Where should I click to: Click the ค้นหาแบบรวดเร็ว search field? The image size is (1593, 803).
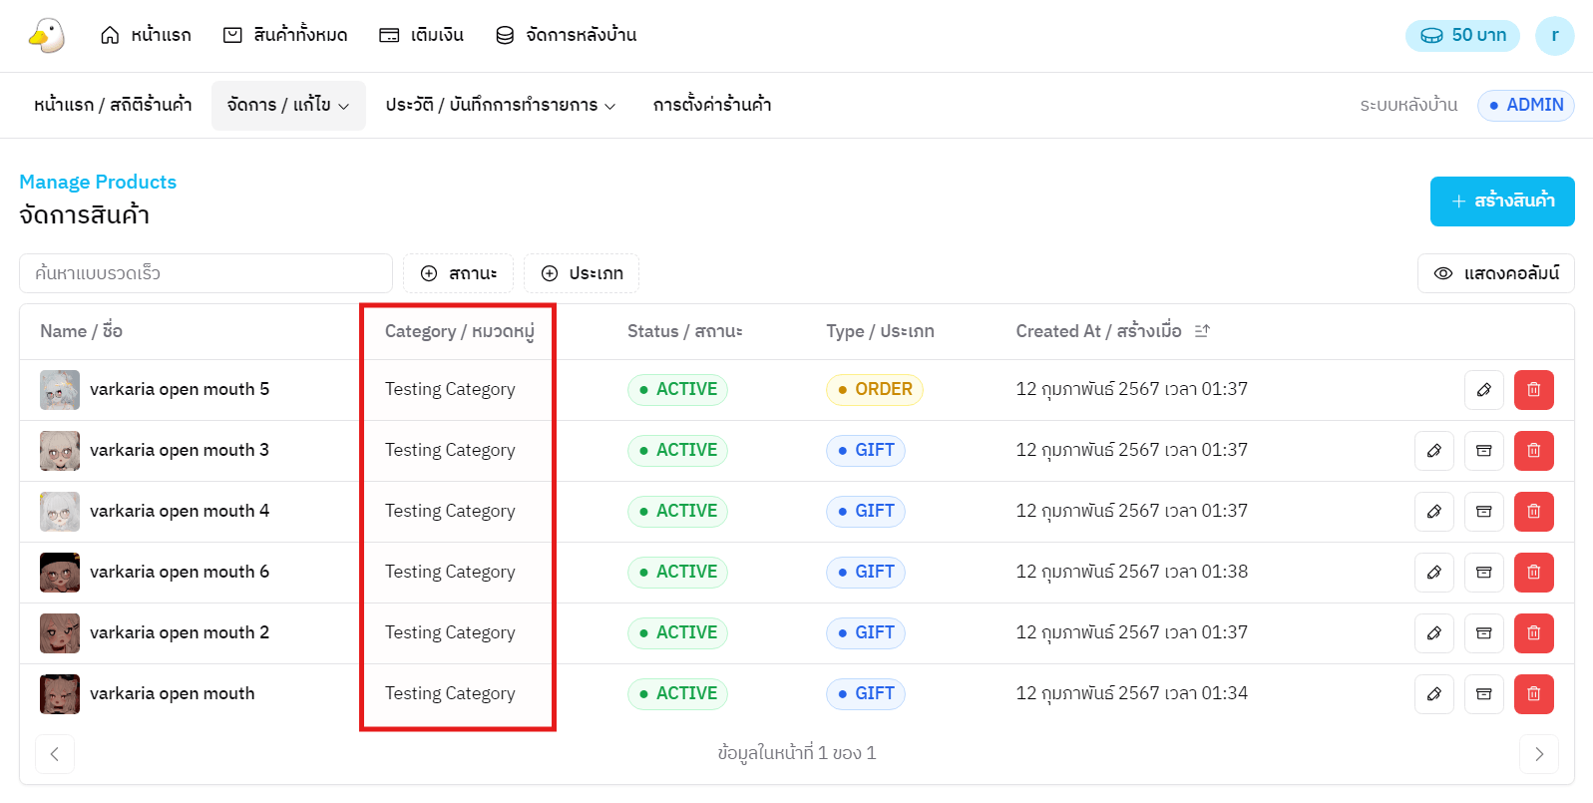(x=205, y=273)
